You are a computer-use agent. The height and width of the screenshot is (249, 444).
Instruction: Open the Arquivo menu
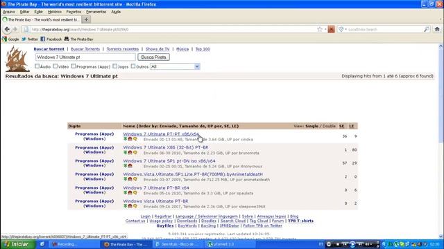click(9, 12)
